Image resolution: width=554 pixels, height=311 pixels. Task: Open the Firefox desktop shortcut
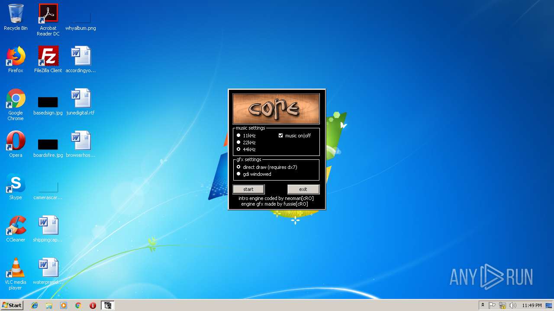click(16, 60)
